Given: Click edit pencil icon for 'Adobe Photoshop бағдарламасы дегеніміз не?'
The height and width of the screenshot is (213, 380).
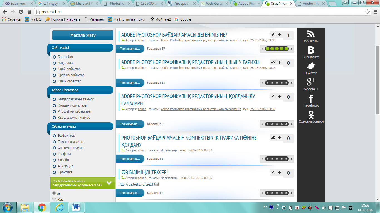Looking at the screenshot, I should coord(273,35).
